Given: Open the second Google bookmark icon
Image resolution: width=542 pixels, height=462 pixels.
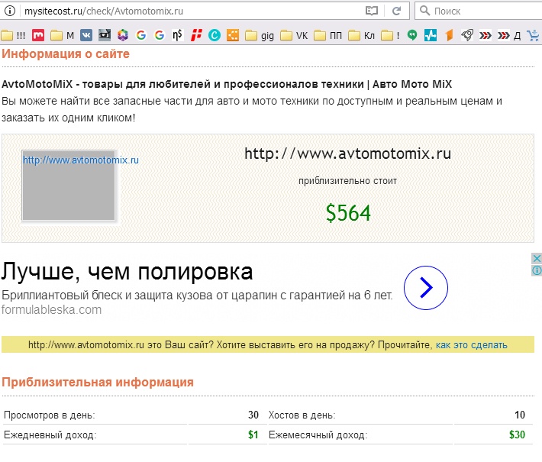Looking at the screenshot, I should tap(160, 35).
